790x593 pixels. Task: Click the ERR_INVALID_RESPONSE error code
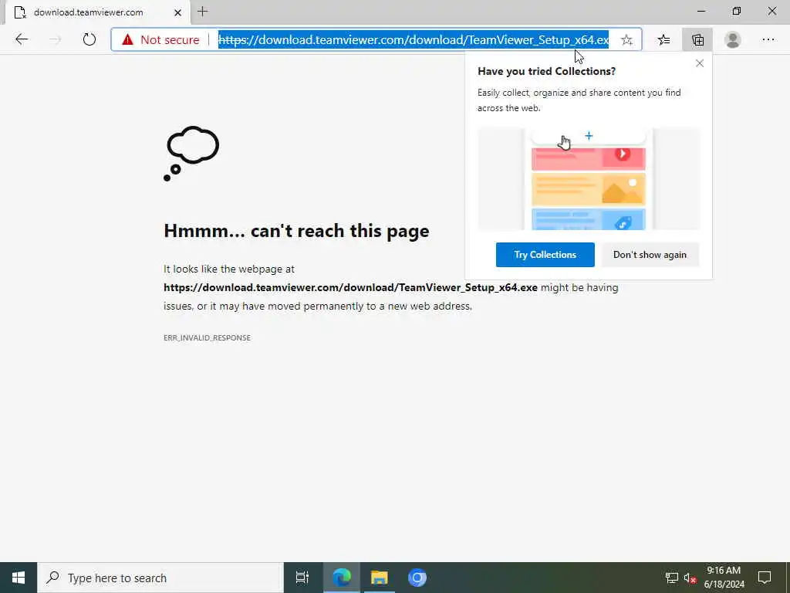point(207,338)
